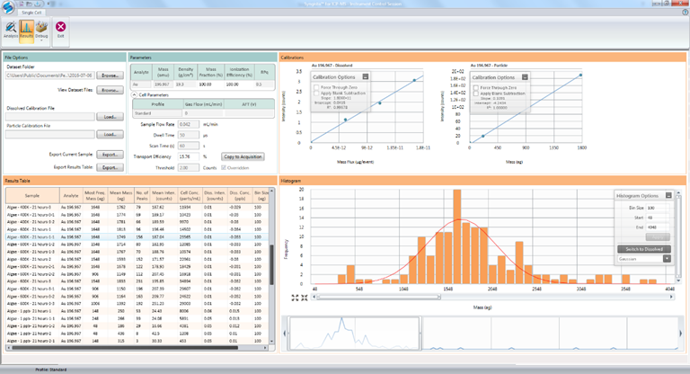Sort by the Cell Conc. column header
Viewport: 690px width, 374px height.
[190, 196]
